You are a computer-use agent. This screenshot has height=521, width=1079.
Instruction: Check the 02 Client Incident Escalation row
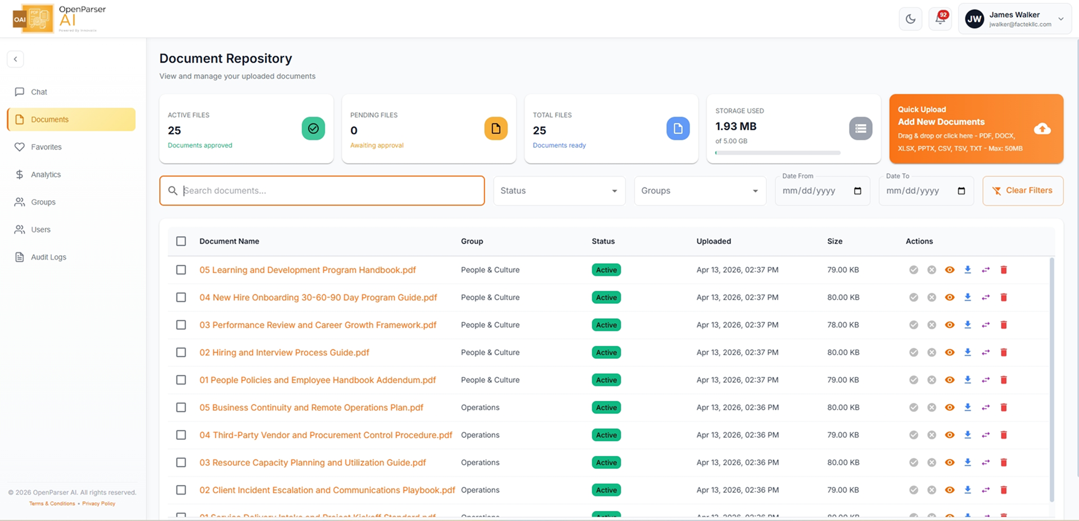tap(181, 490)
